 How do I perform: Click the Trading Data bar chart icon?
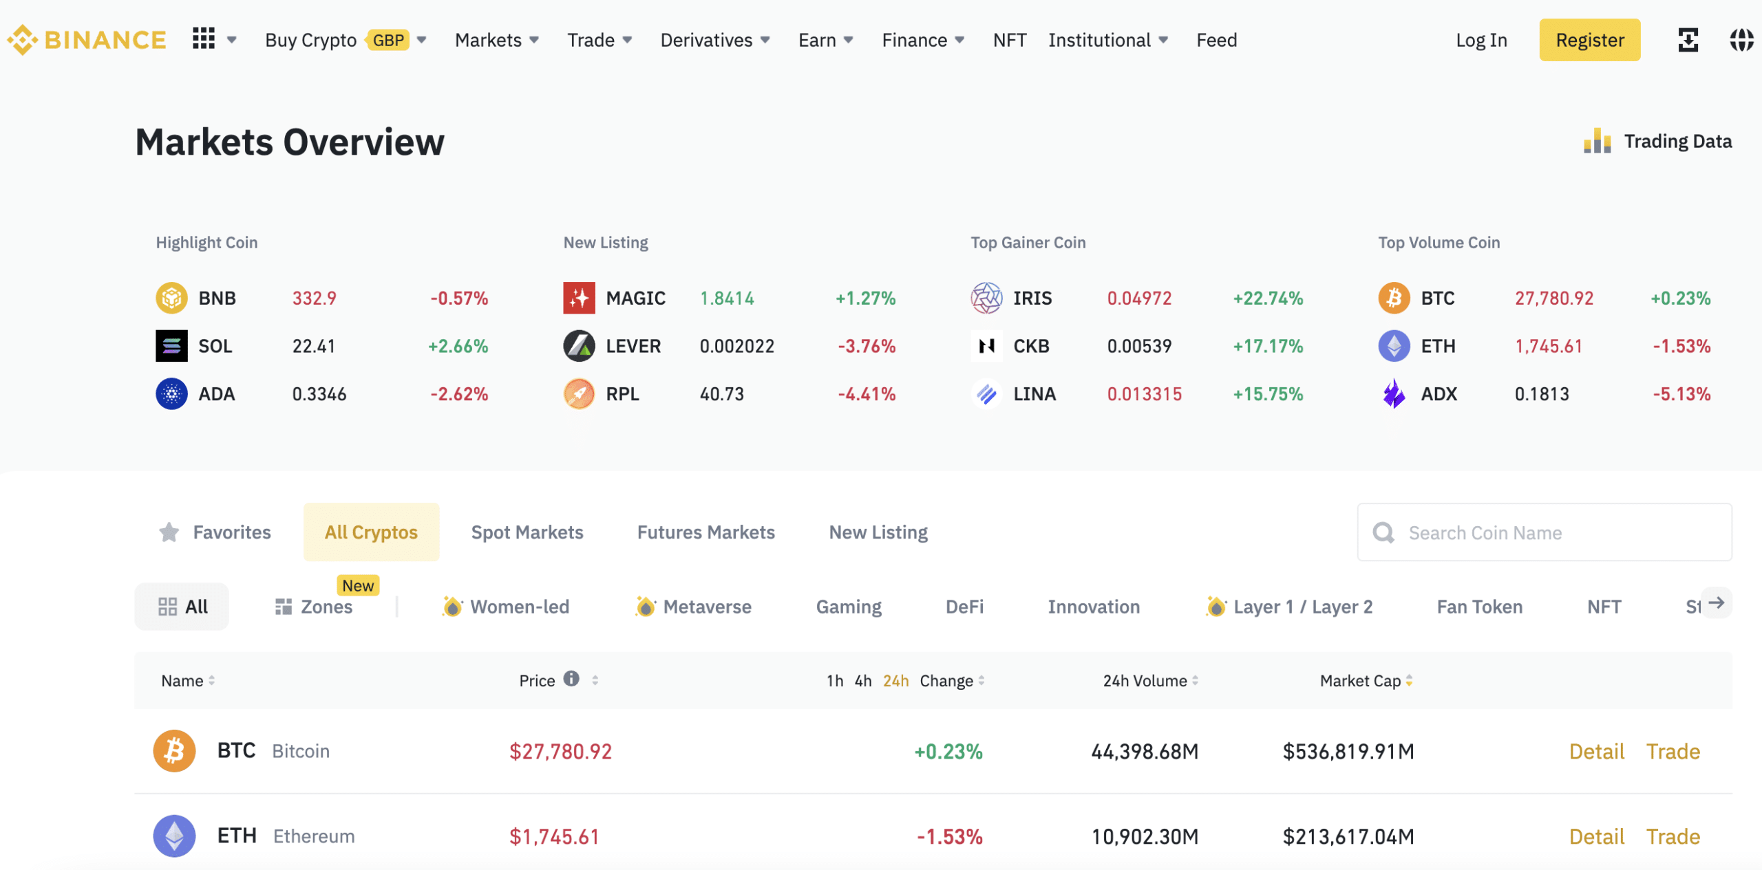[1597, 142]
